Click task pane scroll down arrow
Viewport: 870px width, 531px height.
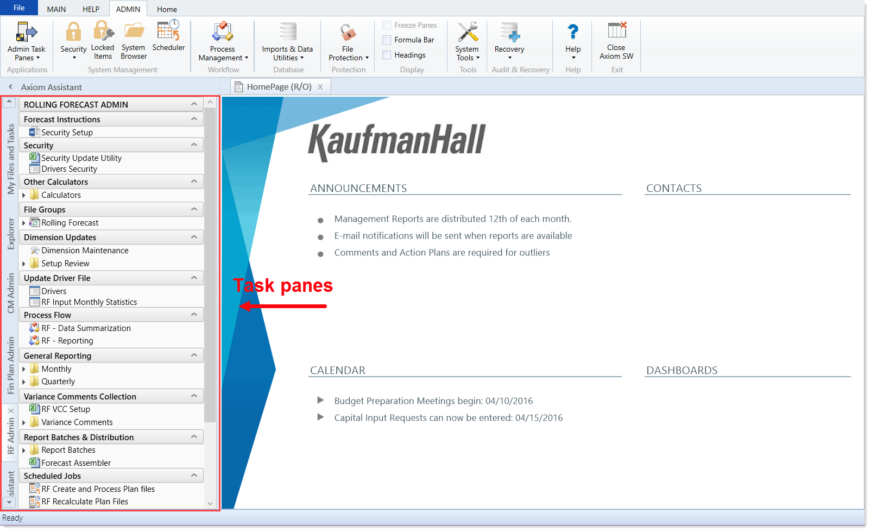coord(210,503)
